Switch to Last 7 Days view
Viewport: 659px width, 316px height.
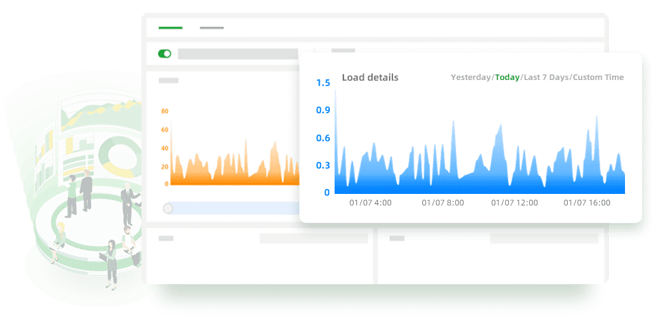545,77
